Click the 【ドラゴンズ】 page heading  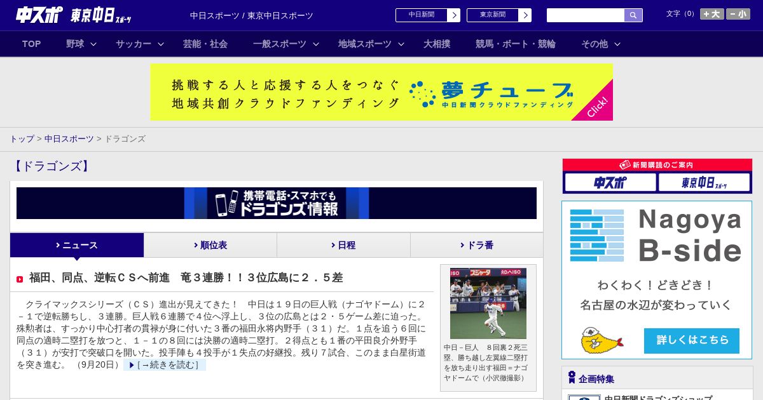tap(52, 166)
